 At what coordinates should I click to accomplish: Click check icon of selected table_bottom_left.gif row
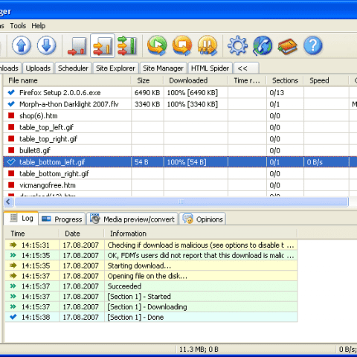[x=11, y=162]
